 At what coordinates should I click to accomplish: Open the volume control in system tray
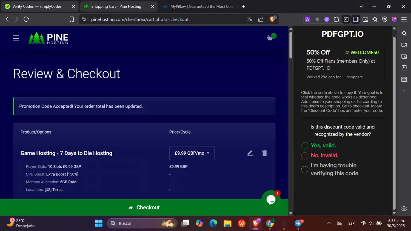[371, 223]
